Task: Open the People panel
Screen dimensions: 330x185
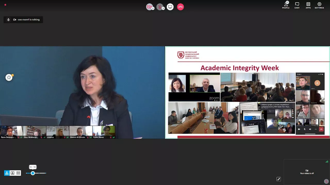Action: 286,5
